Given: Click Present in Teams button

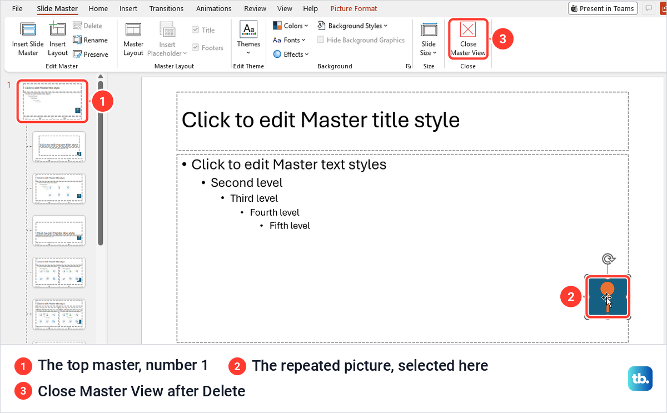Looking at the screenshot, I should (x=602, y=8).
